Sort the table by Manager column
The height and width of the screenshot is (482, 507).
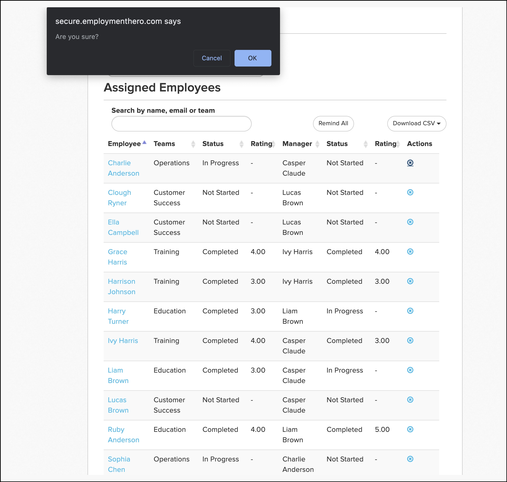tap(301, 144)
